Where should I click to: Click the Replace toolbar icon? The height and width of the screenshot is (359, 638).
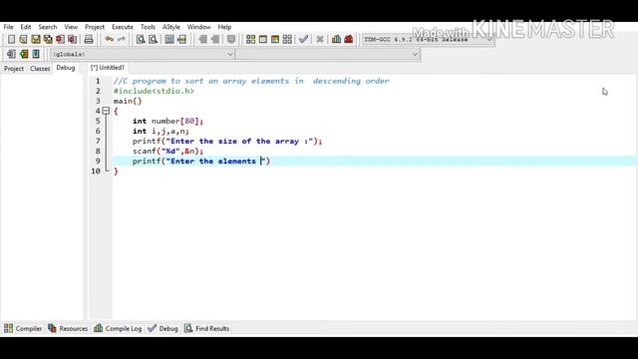coord(153,39)
